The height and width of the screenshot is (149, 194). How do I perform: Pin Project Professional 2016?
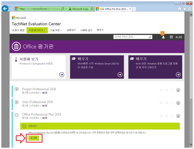pos(167,90)
